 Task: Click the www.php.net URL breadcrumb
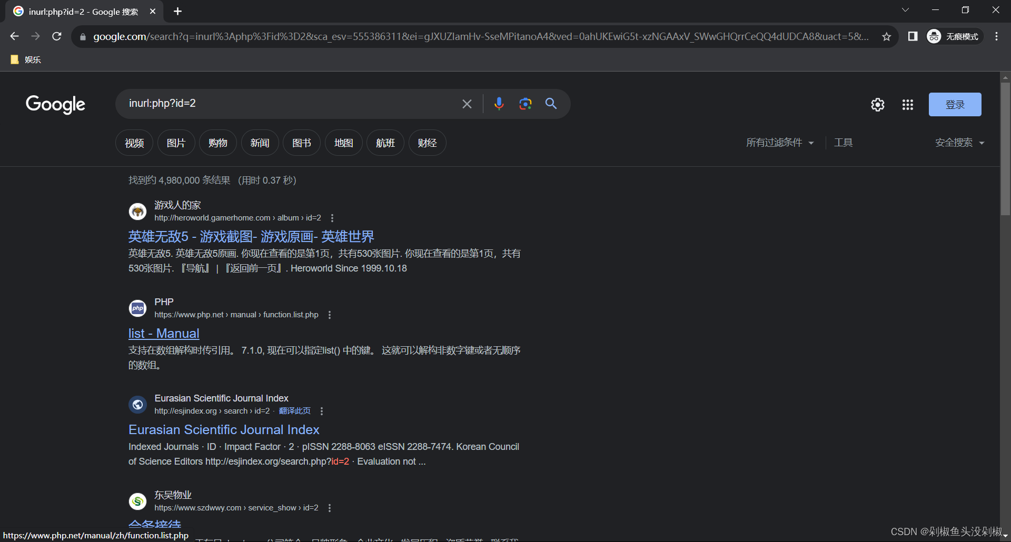click(236, 315)
